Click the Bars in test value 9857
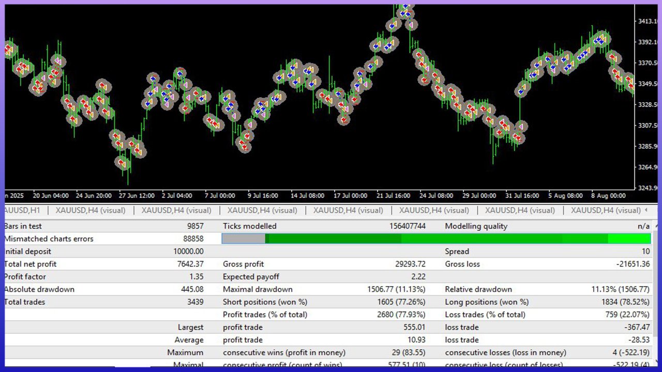This screenshot has width=662, height=372. pos(195,226)
